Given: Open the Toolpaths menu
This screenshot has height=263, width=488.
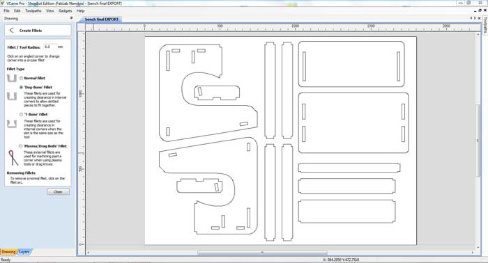Looking at the screenshot, I should tap(33, 10).
